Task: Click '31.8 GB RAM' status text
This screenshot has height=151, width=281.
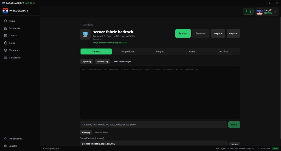Action: (264, 149)
